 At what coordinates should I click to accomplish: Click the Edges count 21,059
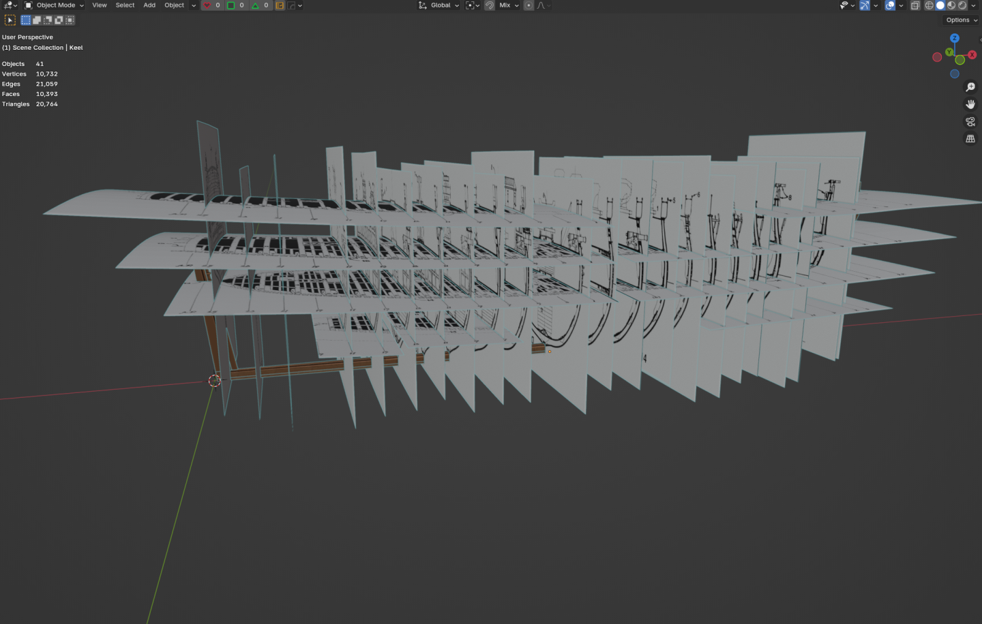47,84
